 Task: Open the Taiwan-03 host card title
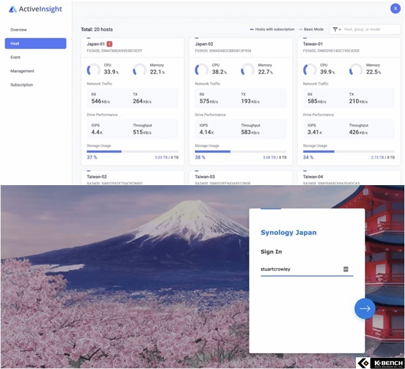(x=205, y=177)
